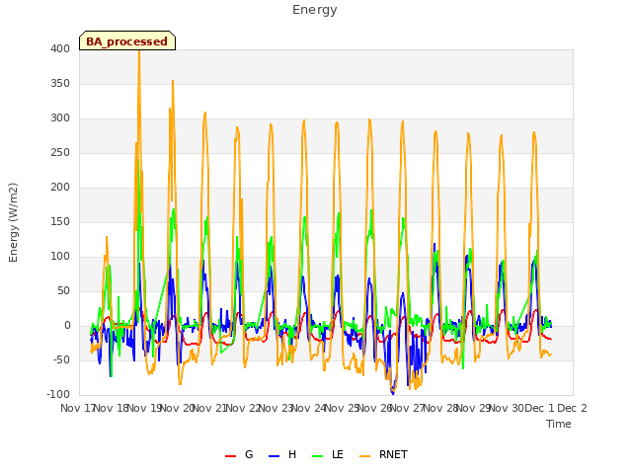Click the 200 y-axis tick label
Image resolution: width=632 pixels, height=474 pixels.
(60, 187)
